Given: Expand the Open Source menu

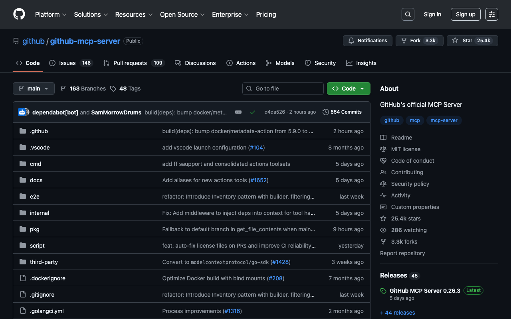Looking at the screenshot, I should pos(182,14).
